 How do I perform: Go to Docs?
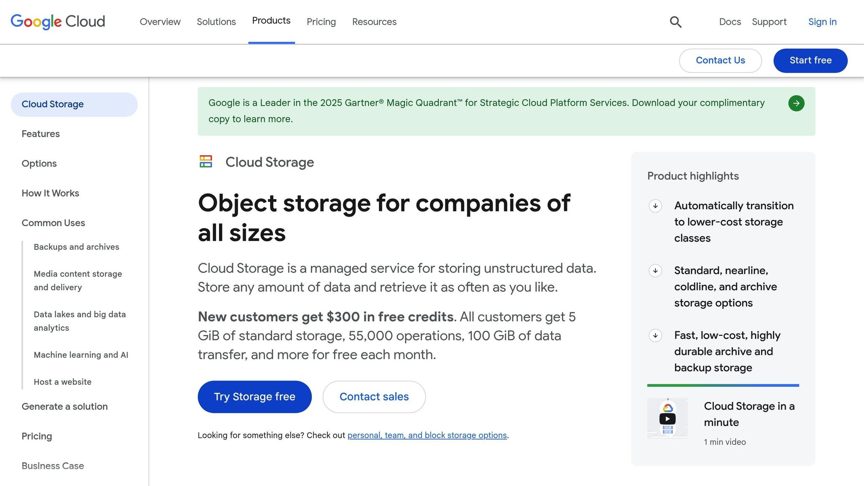click(730, 22)
